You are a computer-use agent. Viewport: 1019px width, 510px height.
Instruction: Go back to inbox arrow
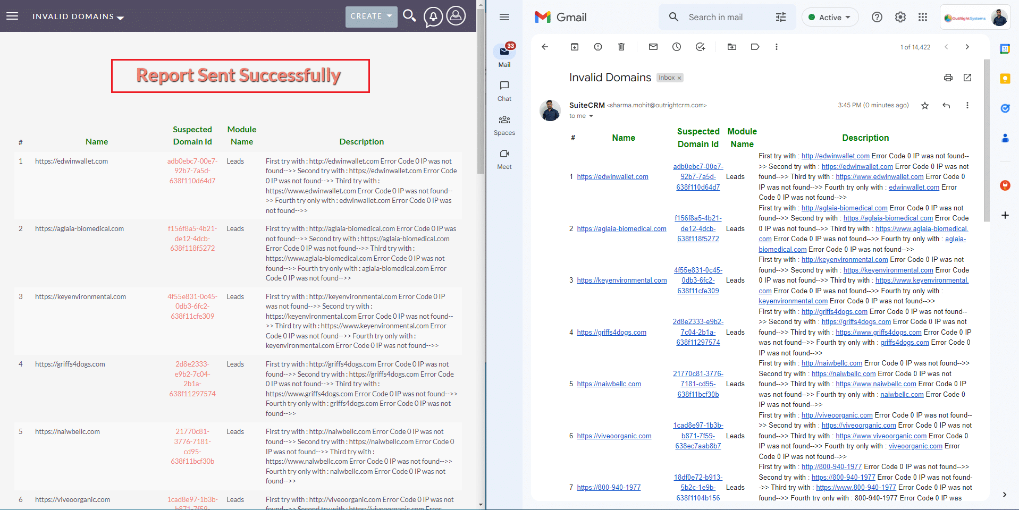coord(545,47)
